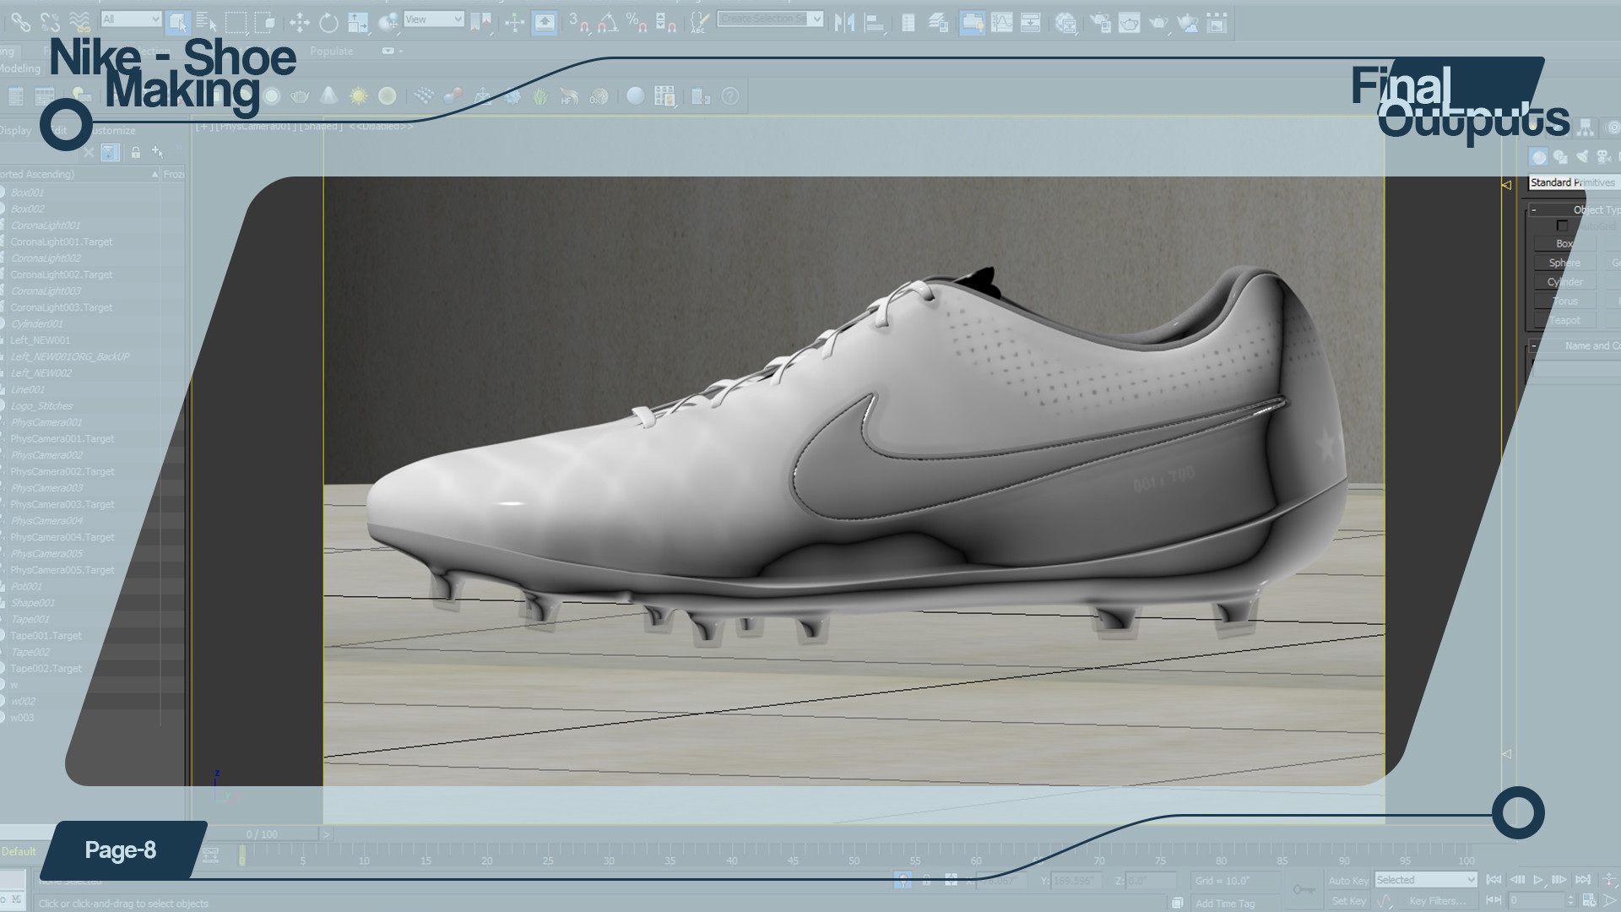Toggle Auto Key animation mode
Image resolution: width=1621 pixels, height=912 pixels.
(1349, 880)
